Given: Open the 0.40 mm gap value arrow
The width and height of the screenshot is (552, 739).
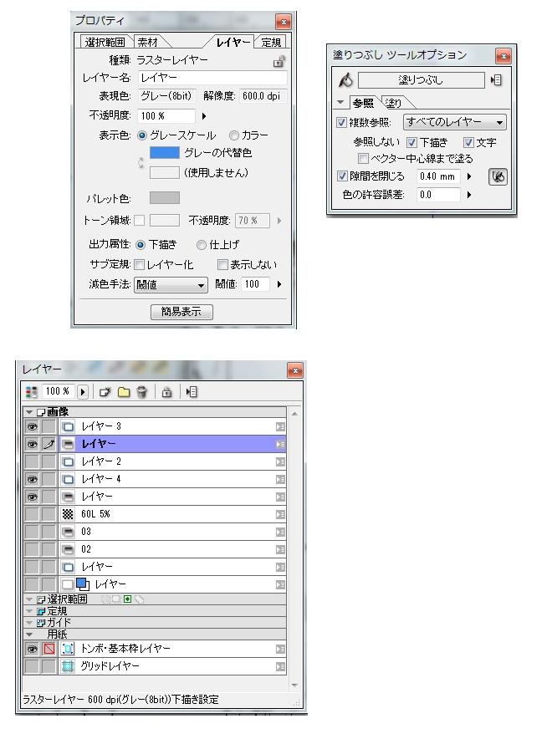Looking at the screenshot, I should click(x=469, y=176).
